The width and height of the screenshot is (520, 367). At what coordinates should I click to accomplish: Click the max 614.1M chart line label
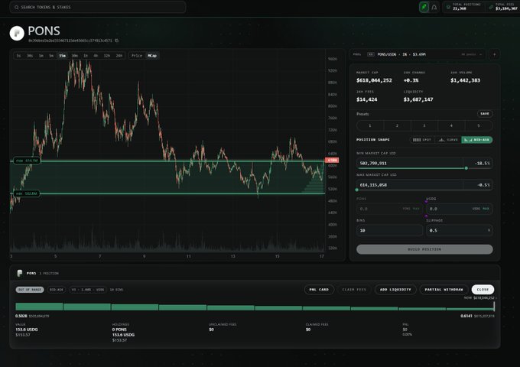click(x=27, y=161)
